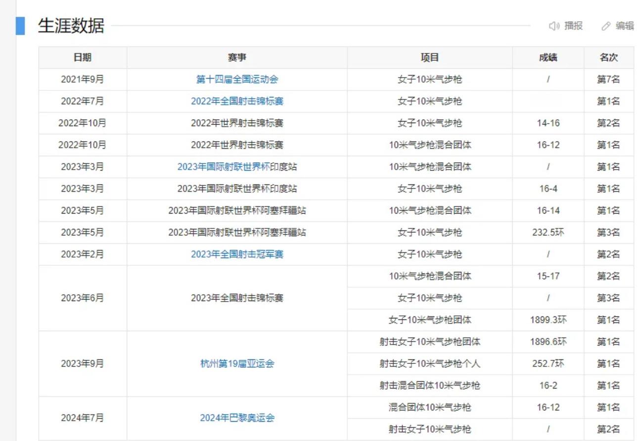638x441 pixels.
Task: Open the 2022年全国射击锦标赛 link
Action: click(x=237, y=101)
